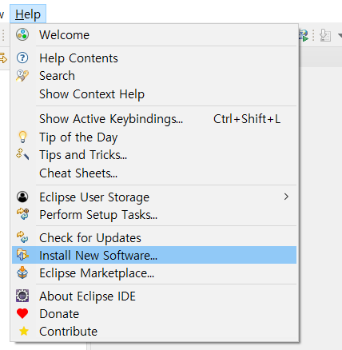Image resolution: width=342 pixels, height=350 pixels.
Task: Click the Check for Updates arrows icon
Action: pos(22,237)
